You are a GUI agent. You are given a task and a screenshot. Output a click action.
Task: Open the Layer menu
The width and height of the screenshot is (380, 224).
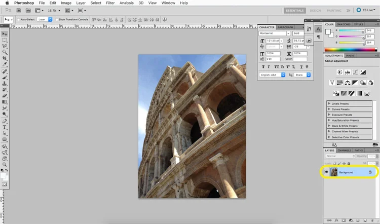[x=81, y=3]
